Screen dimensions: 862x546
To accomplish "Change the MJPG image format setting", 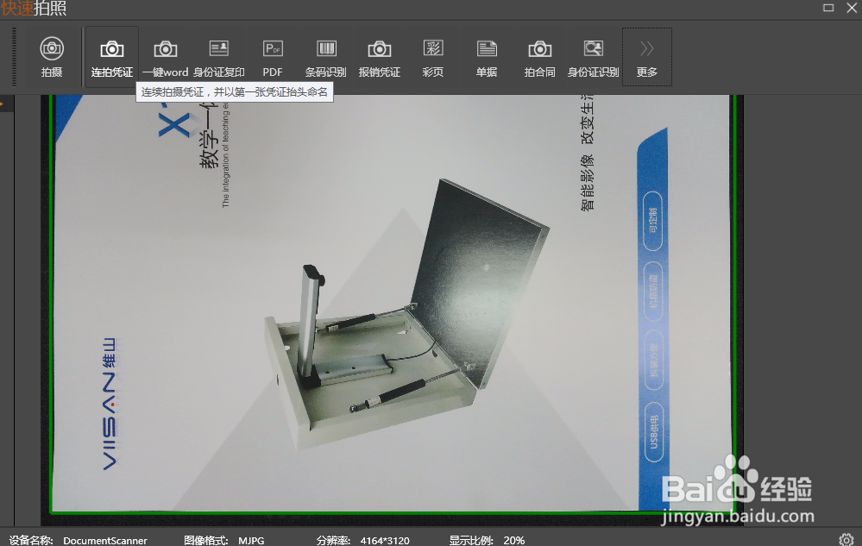I will coord(250,540).
